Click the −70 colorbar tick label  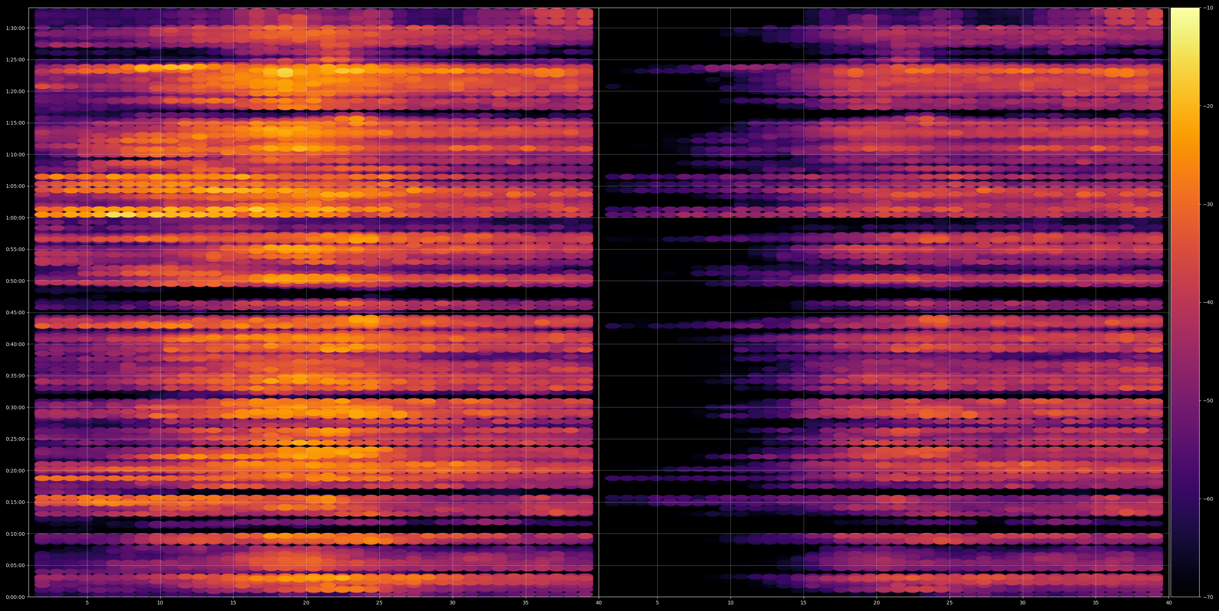[x=1208, y=597]
